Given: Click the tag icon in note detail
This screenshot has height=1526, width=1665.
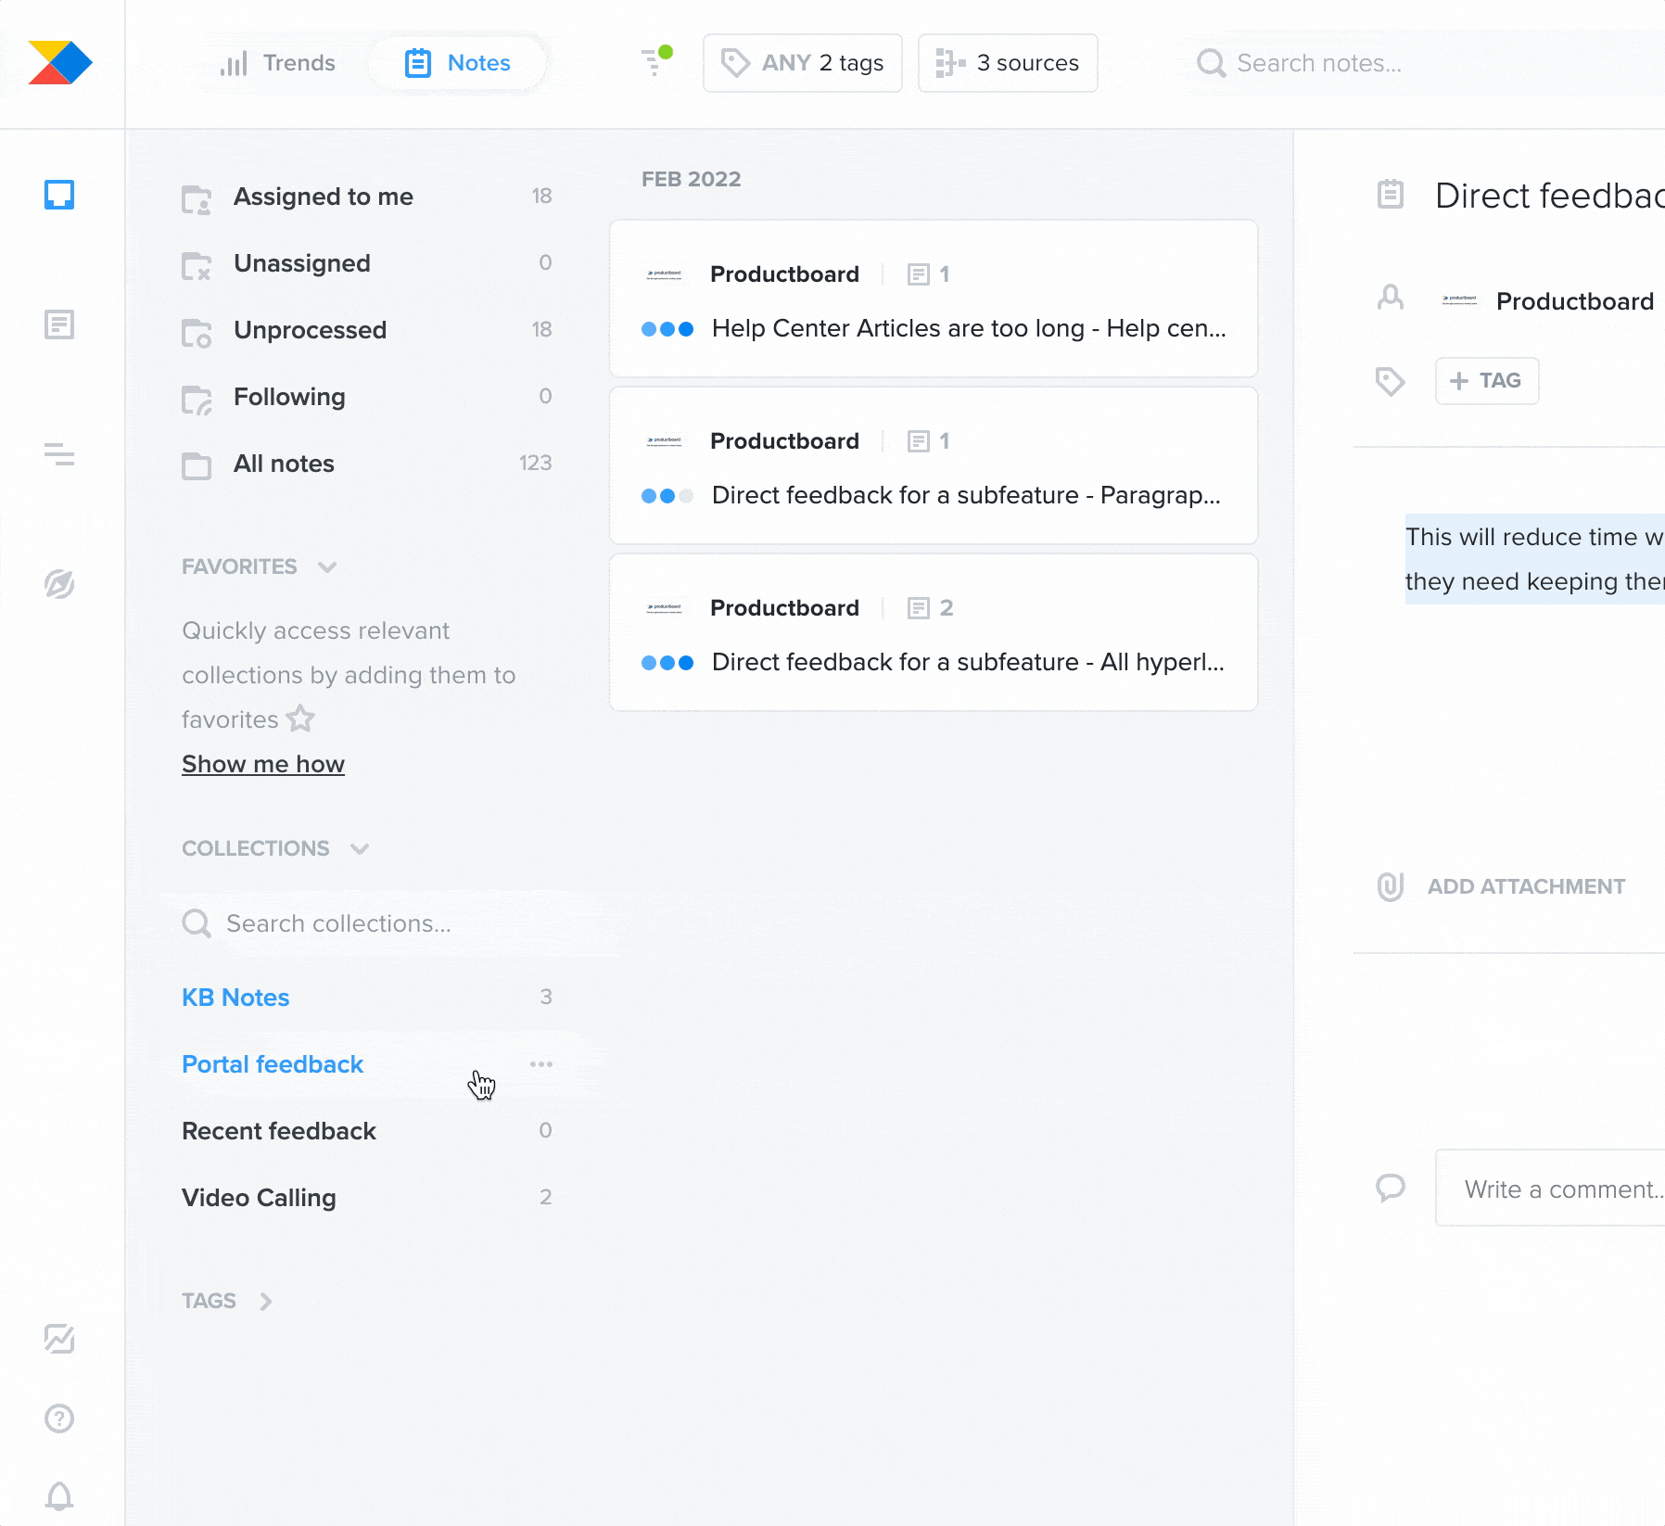Looking at the screenshot, I should point(1390,381).
